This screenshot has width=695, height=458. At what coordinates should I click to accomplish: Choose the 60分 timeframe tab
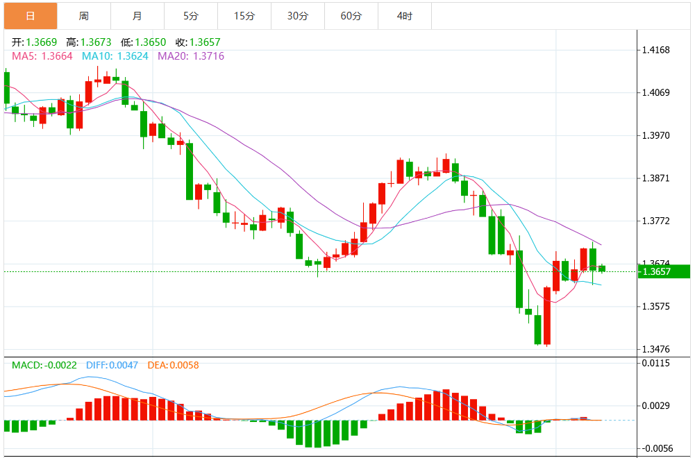[351, 15]
